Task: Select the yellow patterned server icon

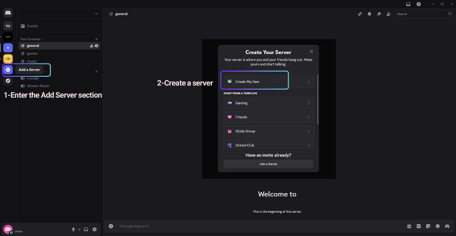Action: click(8, 59)
